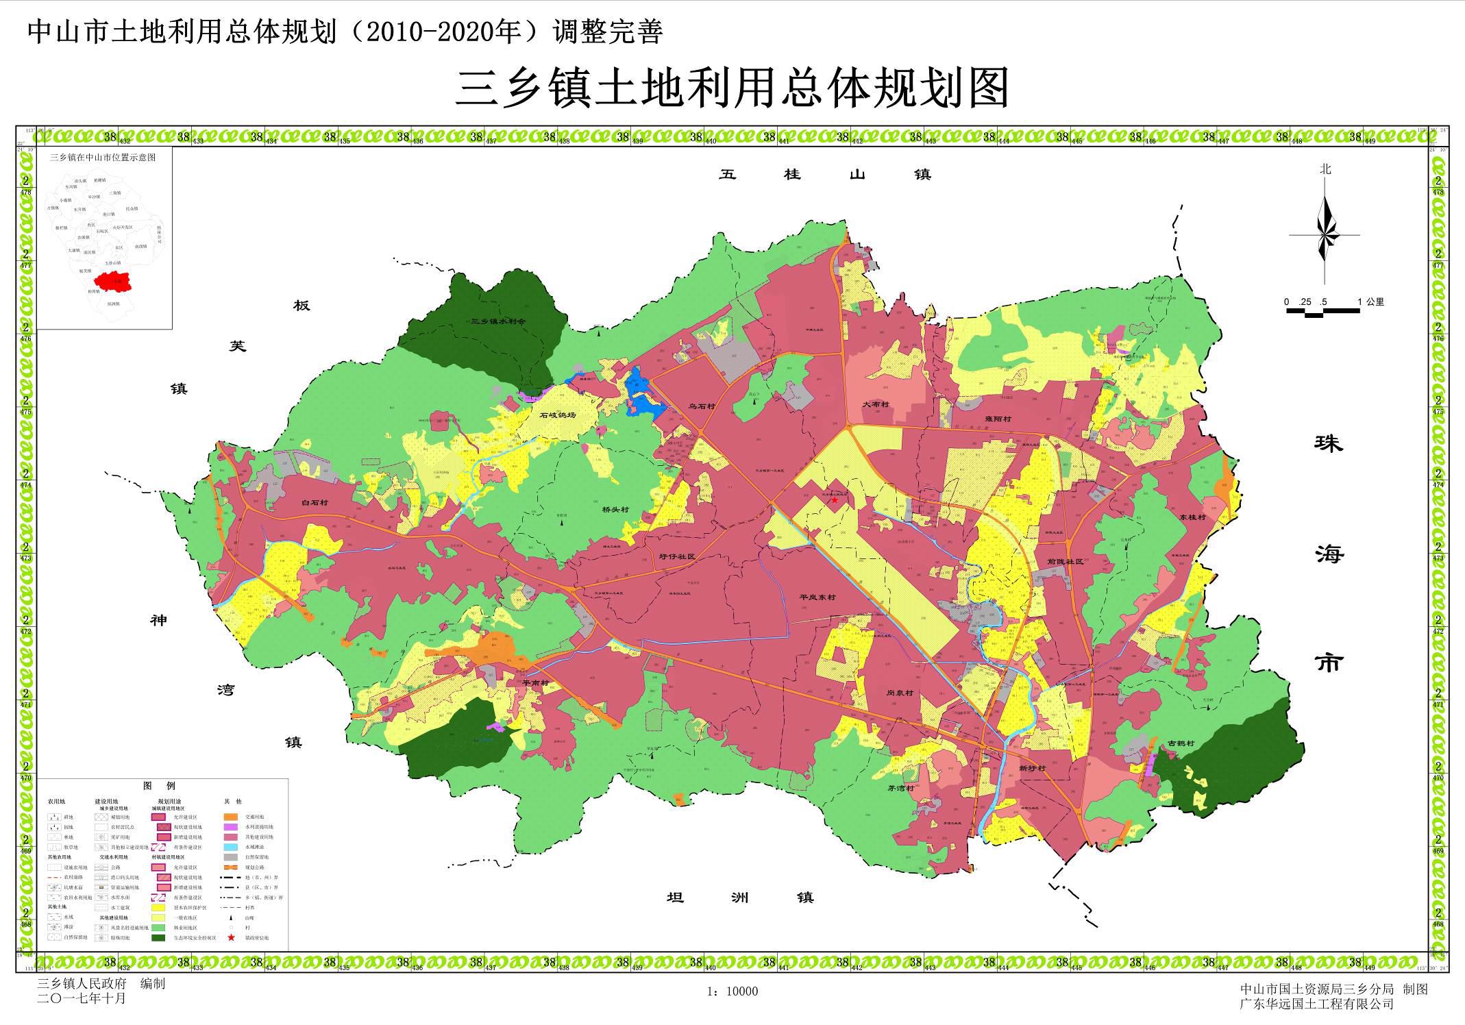Click the 规划公路 orange road symbol in the legend
Viewport: 1465px width, 1025px height.
[x=231, y=867]
